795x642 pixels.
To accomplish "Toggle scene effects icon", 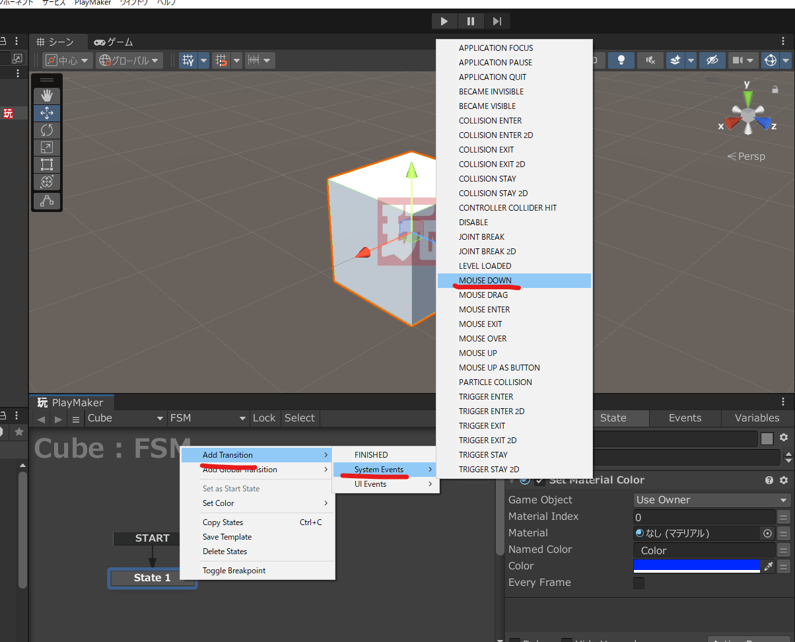I will pyautogui.click(x=675, y=60).
